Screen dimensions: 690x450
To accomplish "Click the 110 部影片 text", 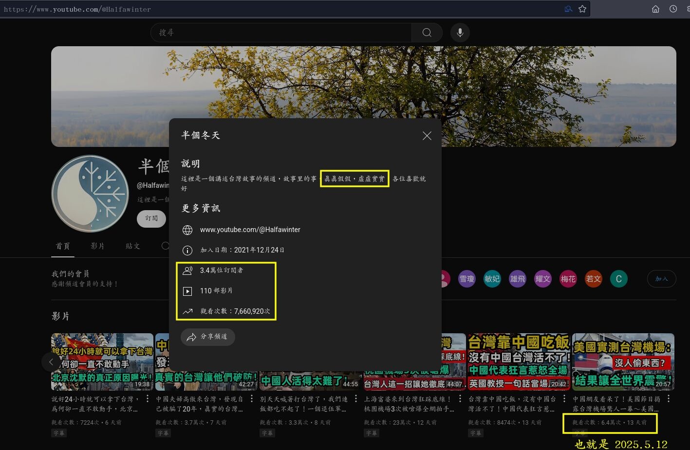I will tap(217, 291).
